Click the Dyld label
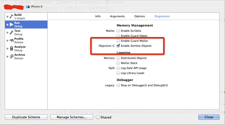 coord(111,68)
